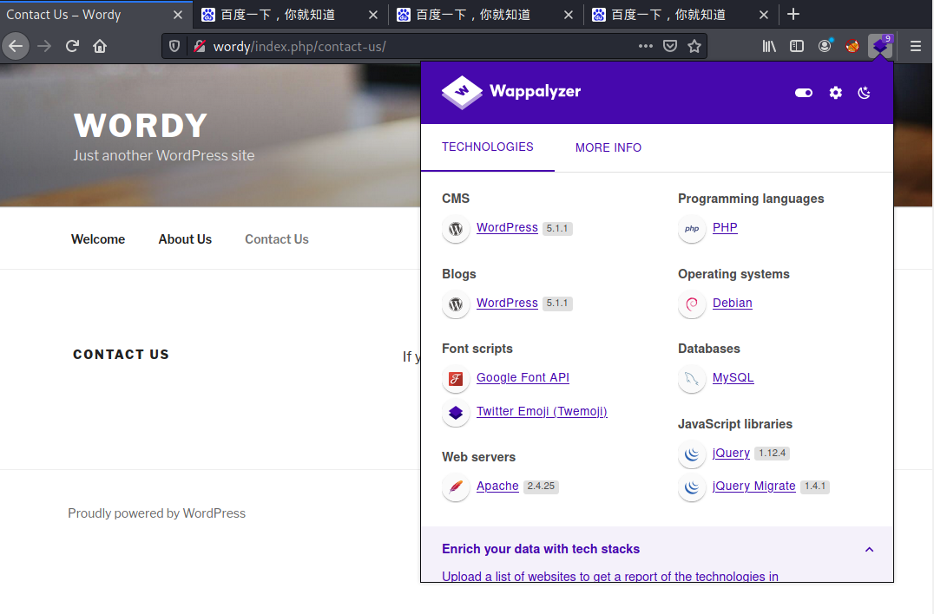
Task: Open the jQuery Migrate link
Action: [753, 486]
